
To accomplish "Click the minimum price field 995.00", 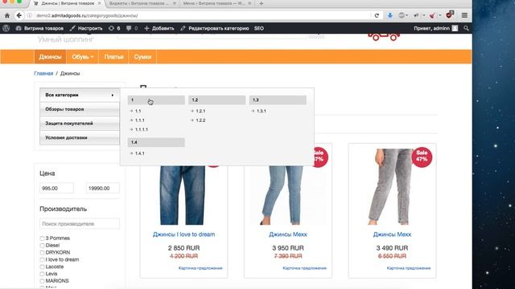I will click(x=56, y=189).
